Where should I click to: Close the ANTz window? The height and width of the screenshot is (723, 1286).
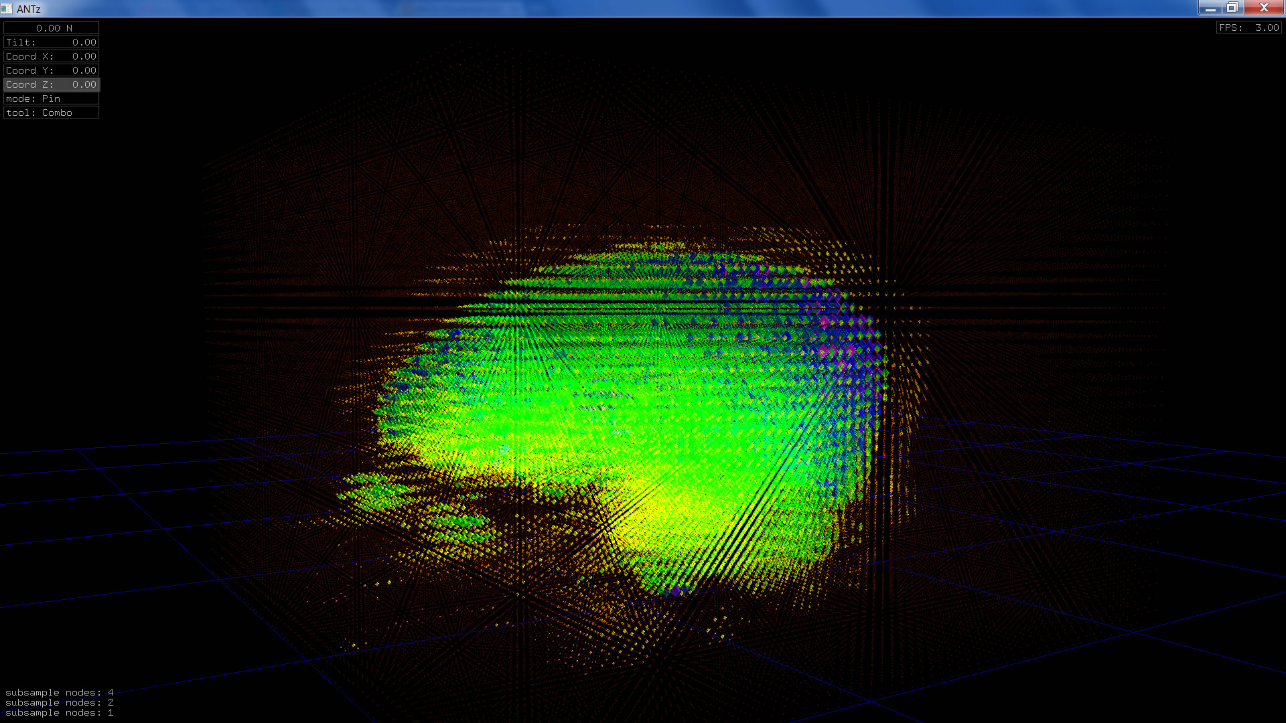1263,8
